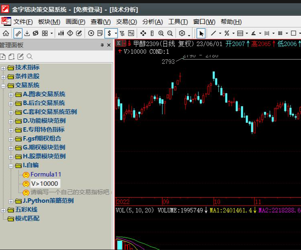Select the Formula11 tree item

pos(46,174)
